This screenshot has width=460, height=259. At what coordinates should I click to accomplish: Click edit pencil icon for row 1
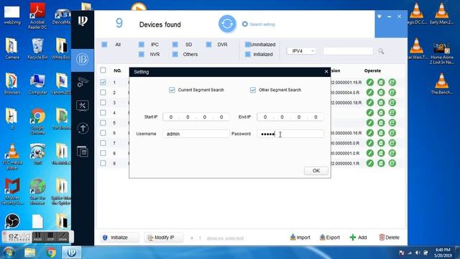tap(370, 83)
